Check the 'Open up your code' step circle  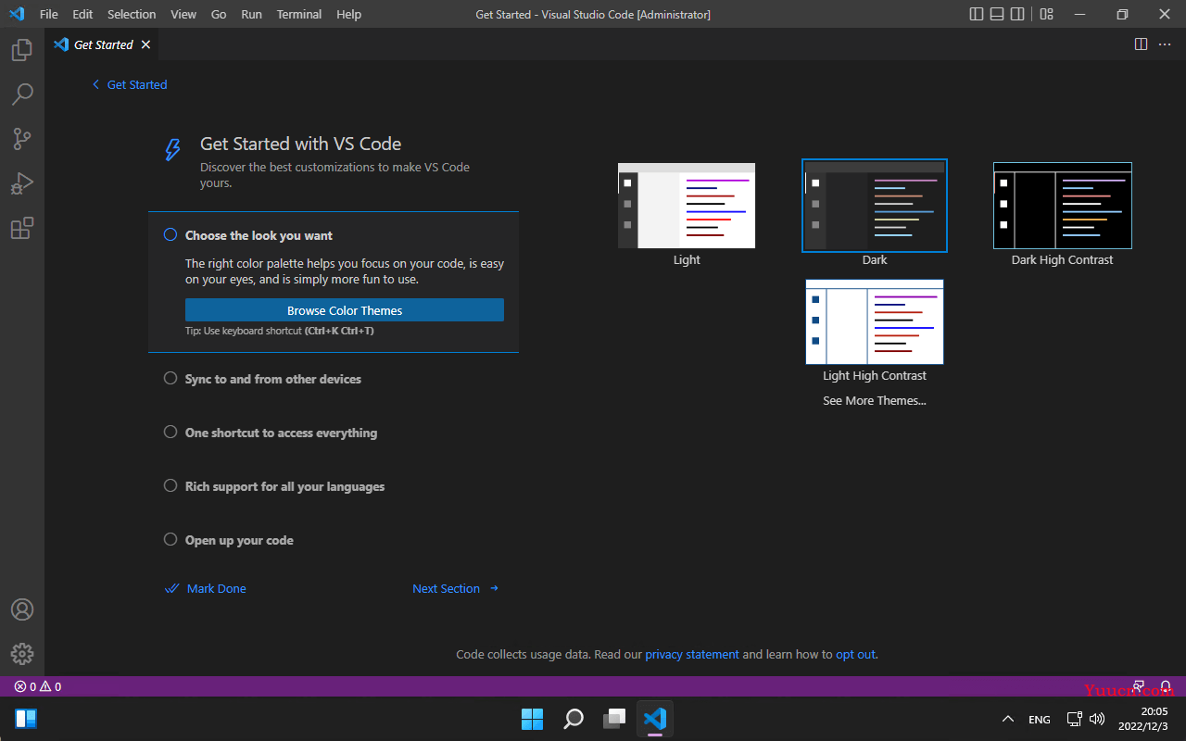coord(170,539)
